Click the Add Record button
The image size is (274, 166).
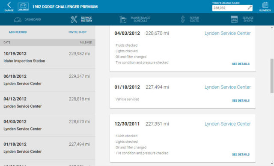(x=18, y=32)
